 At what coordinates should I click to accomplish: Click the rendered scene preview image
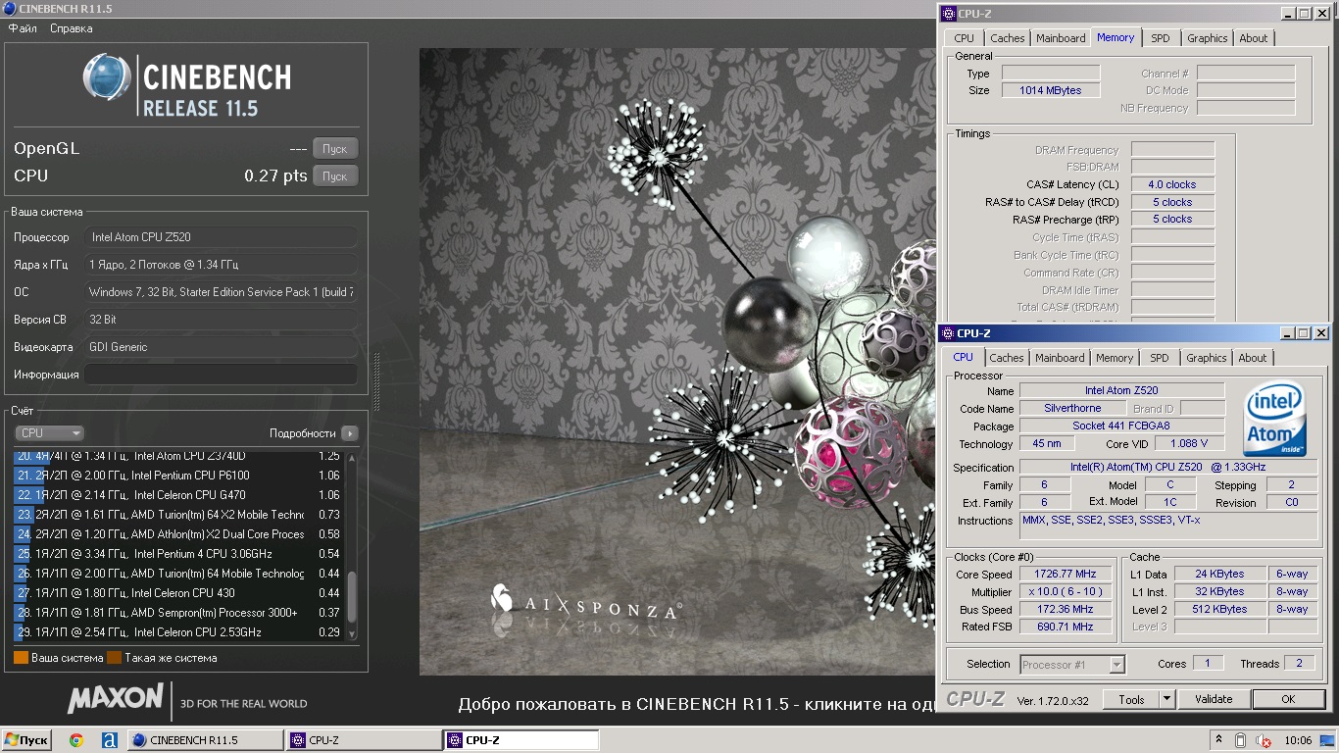(x=677, y=362)
